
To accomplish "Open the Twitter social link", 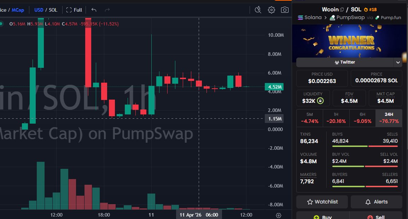I will 345,62.
